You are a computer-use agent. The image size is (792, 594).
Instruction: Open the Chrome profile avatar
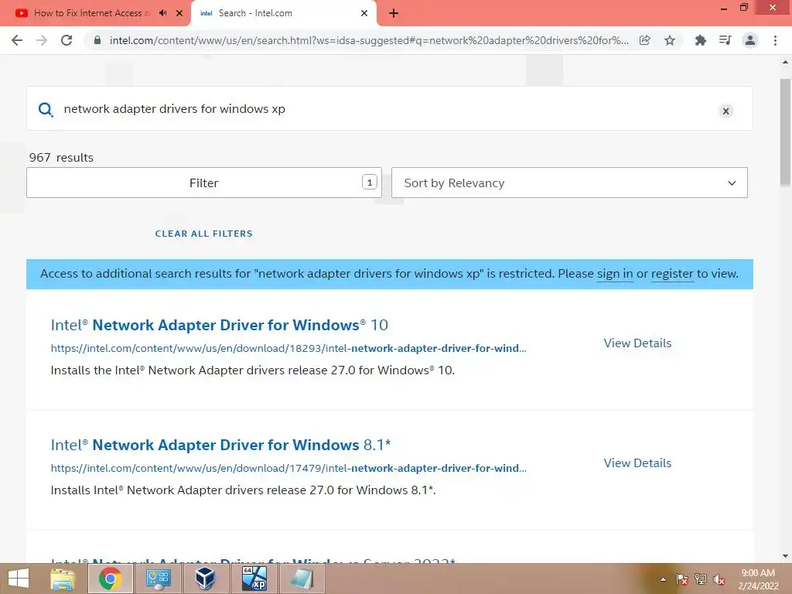click(750, 40)
